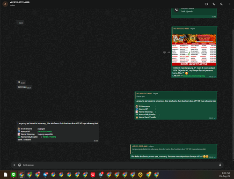Image resolution: width=234 pixels, height=179 pixels.
Task: Open in-chat search with the magnifier icon
Action: 221,4
